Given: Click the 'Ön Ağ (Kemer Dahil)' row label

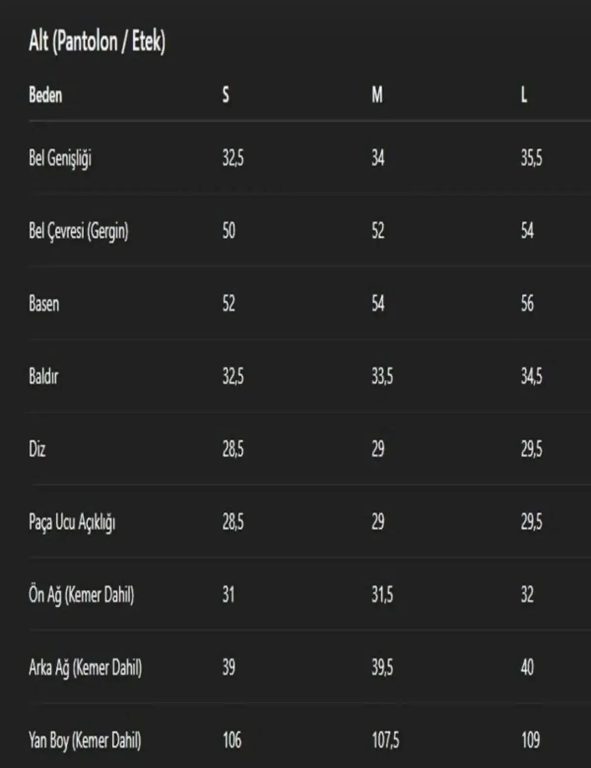Looking at the screenshot, I should [81, 595].
